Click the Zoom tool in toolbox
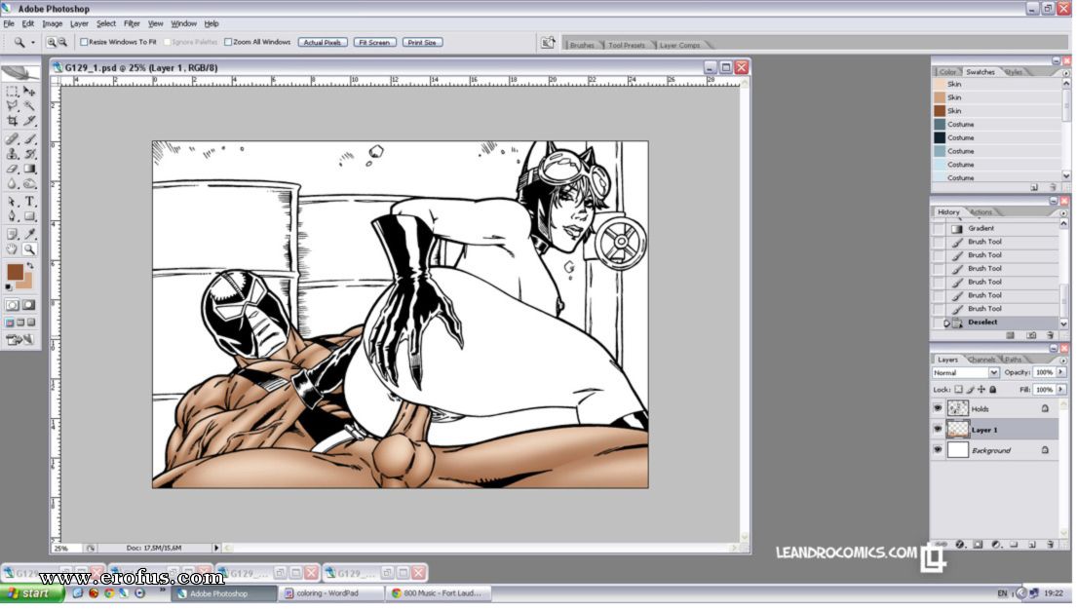The image size is (1077, 609). 29,249
